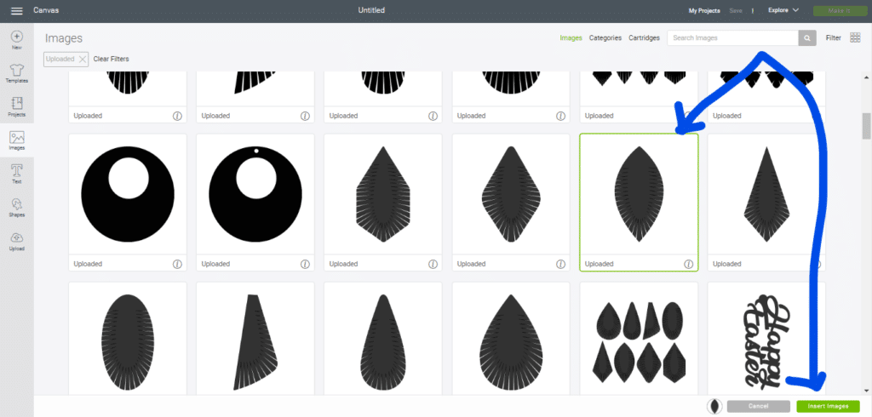872x417 pixels.
Task: Focus the Search Images field
Action: pyautogui.click(x=733, y=37)
